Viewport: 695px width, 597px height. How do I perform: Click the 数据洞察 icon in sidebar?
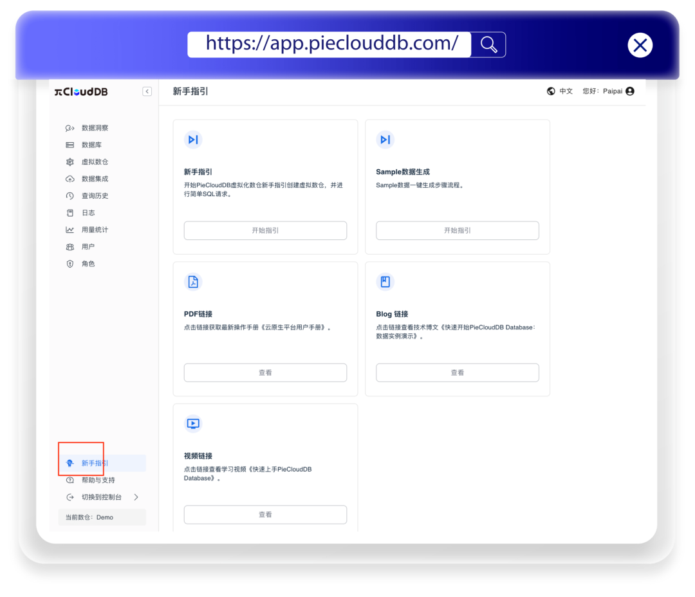pyautogui.click(x=69, y=128)
